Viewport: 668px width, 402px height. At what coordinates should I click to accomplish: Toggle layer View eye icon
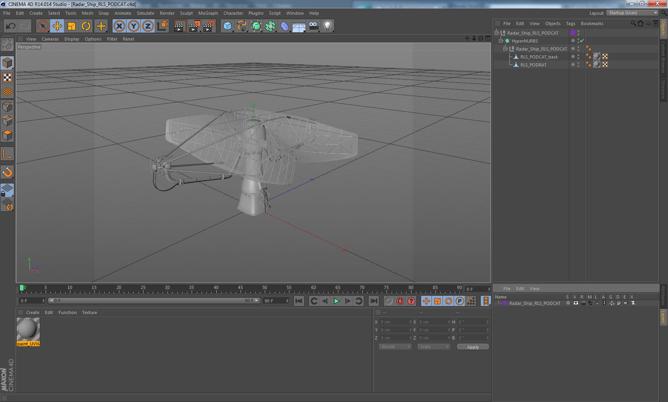coord(576,303)
